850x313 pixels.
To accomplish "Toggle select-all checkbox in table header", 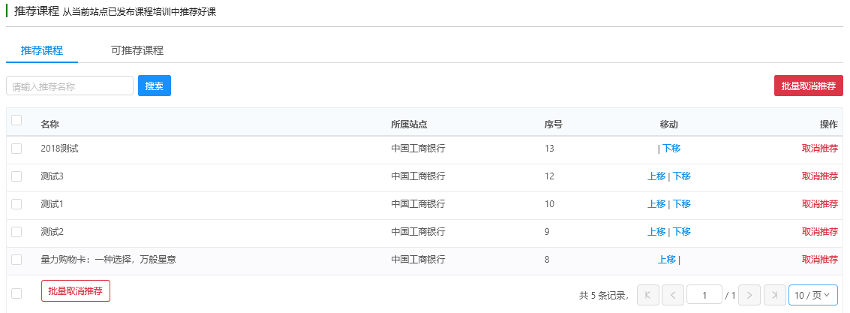I will (x=17, y=120).
